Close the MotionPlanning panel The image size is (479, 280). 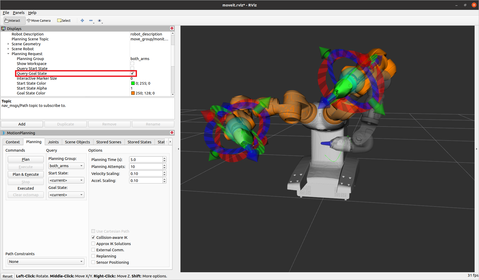pyautogui.click(x=172, y=133)
